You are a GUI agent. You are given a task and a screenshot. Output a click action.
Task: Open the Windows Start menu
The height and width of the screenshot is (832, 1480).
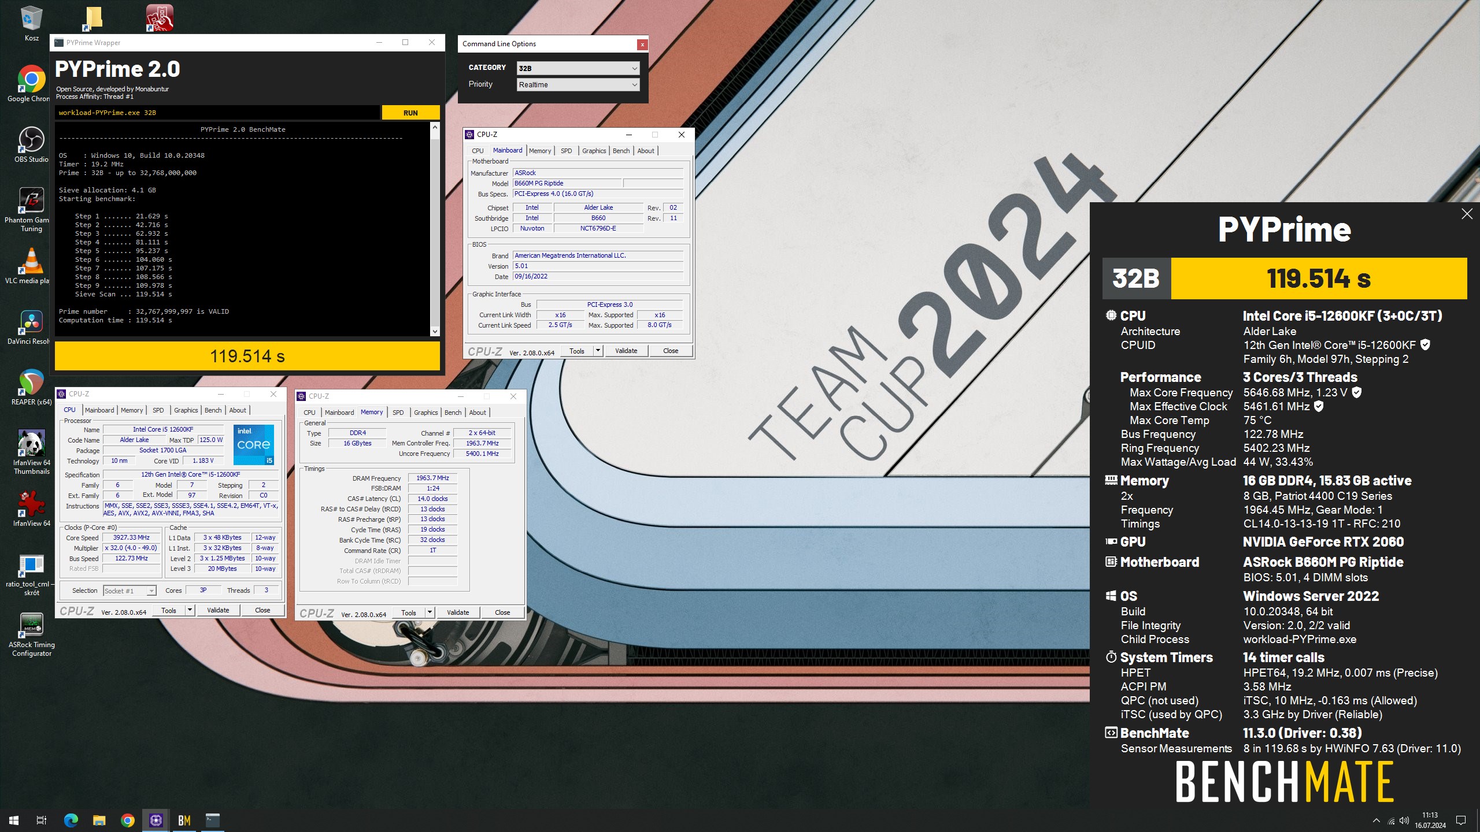[x=14, y=820]
